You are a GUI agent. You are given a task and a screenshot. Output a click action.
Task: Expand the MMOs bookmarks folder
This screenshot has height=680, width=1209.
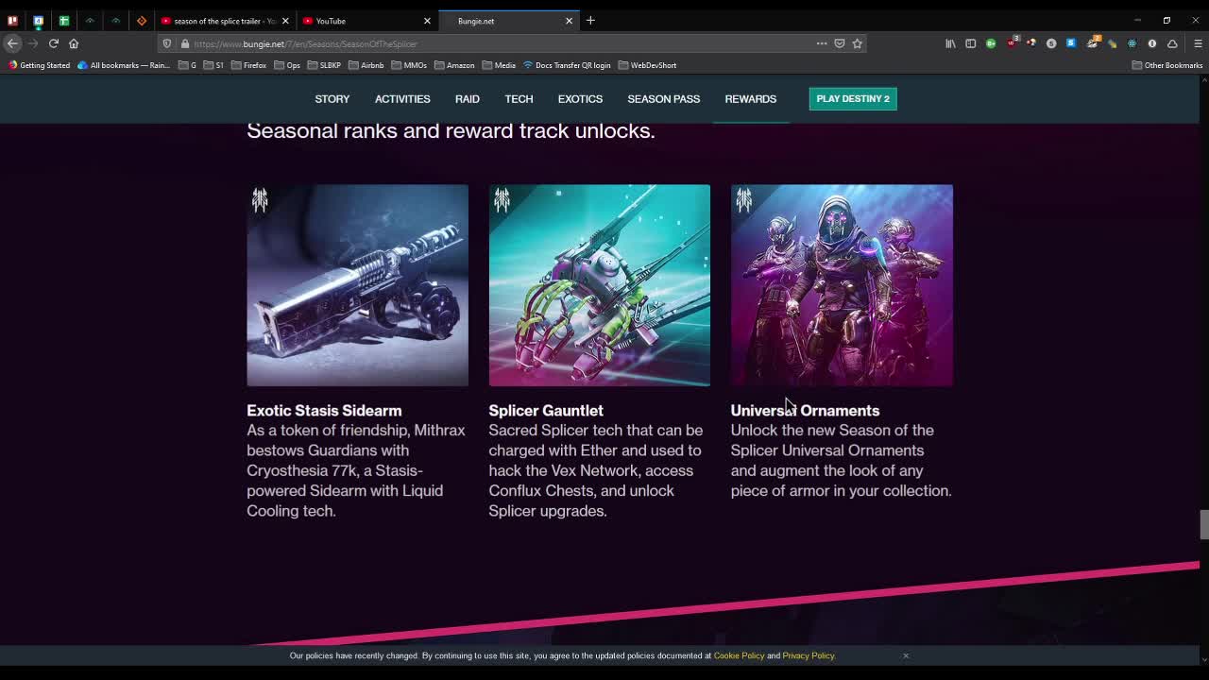[409, 65]
